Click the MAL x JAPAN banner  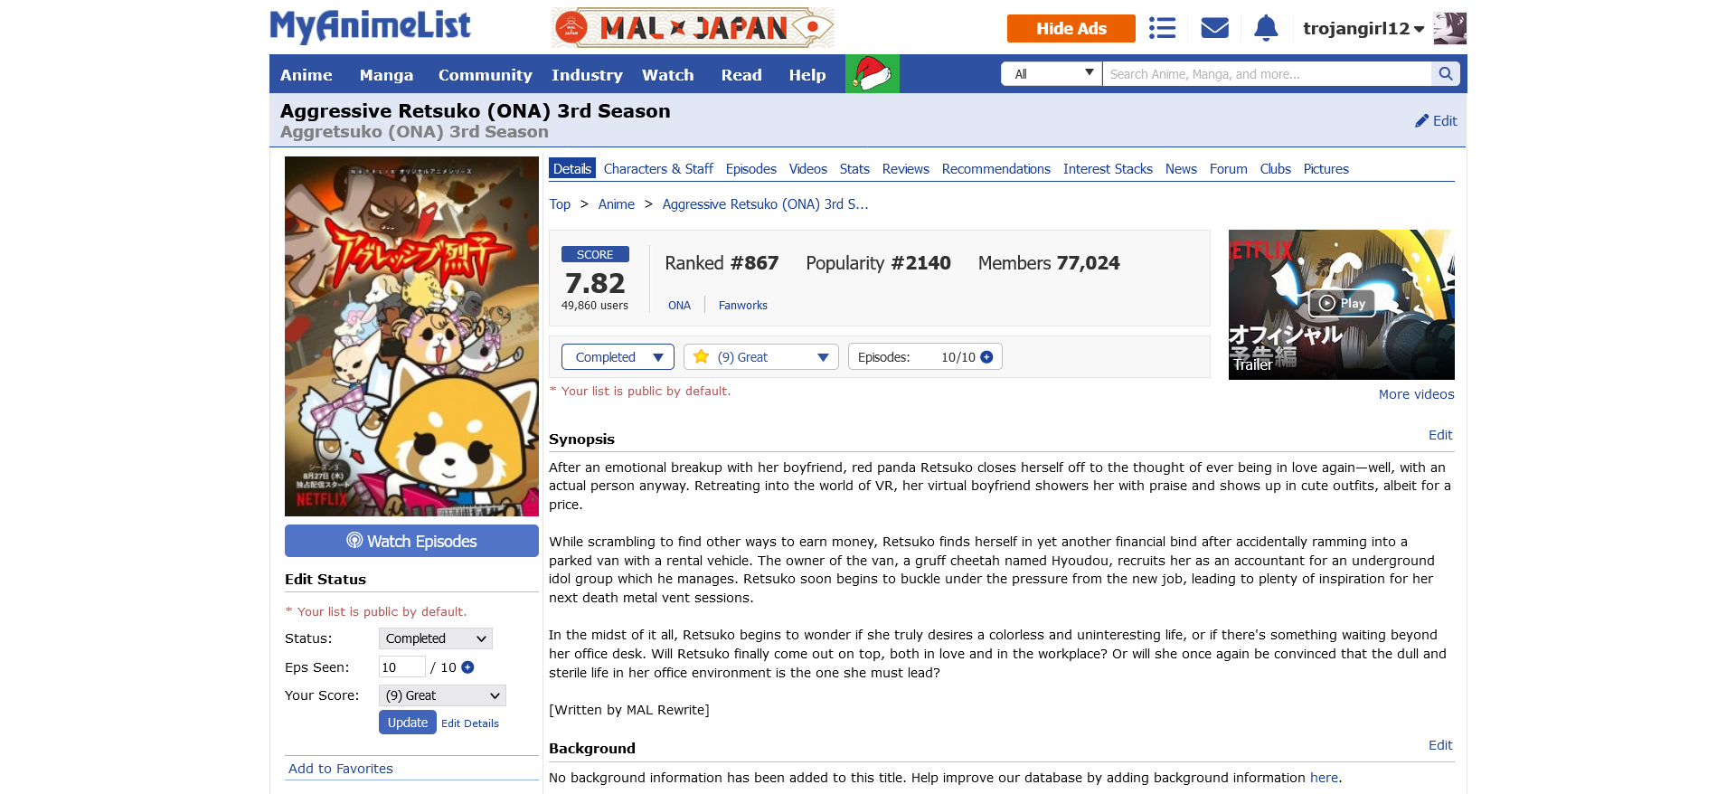693,28
